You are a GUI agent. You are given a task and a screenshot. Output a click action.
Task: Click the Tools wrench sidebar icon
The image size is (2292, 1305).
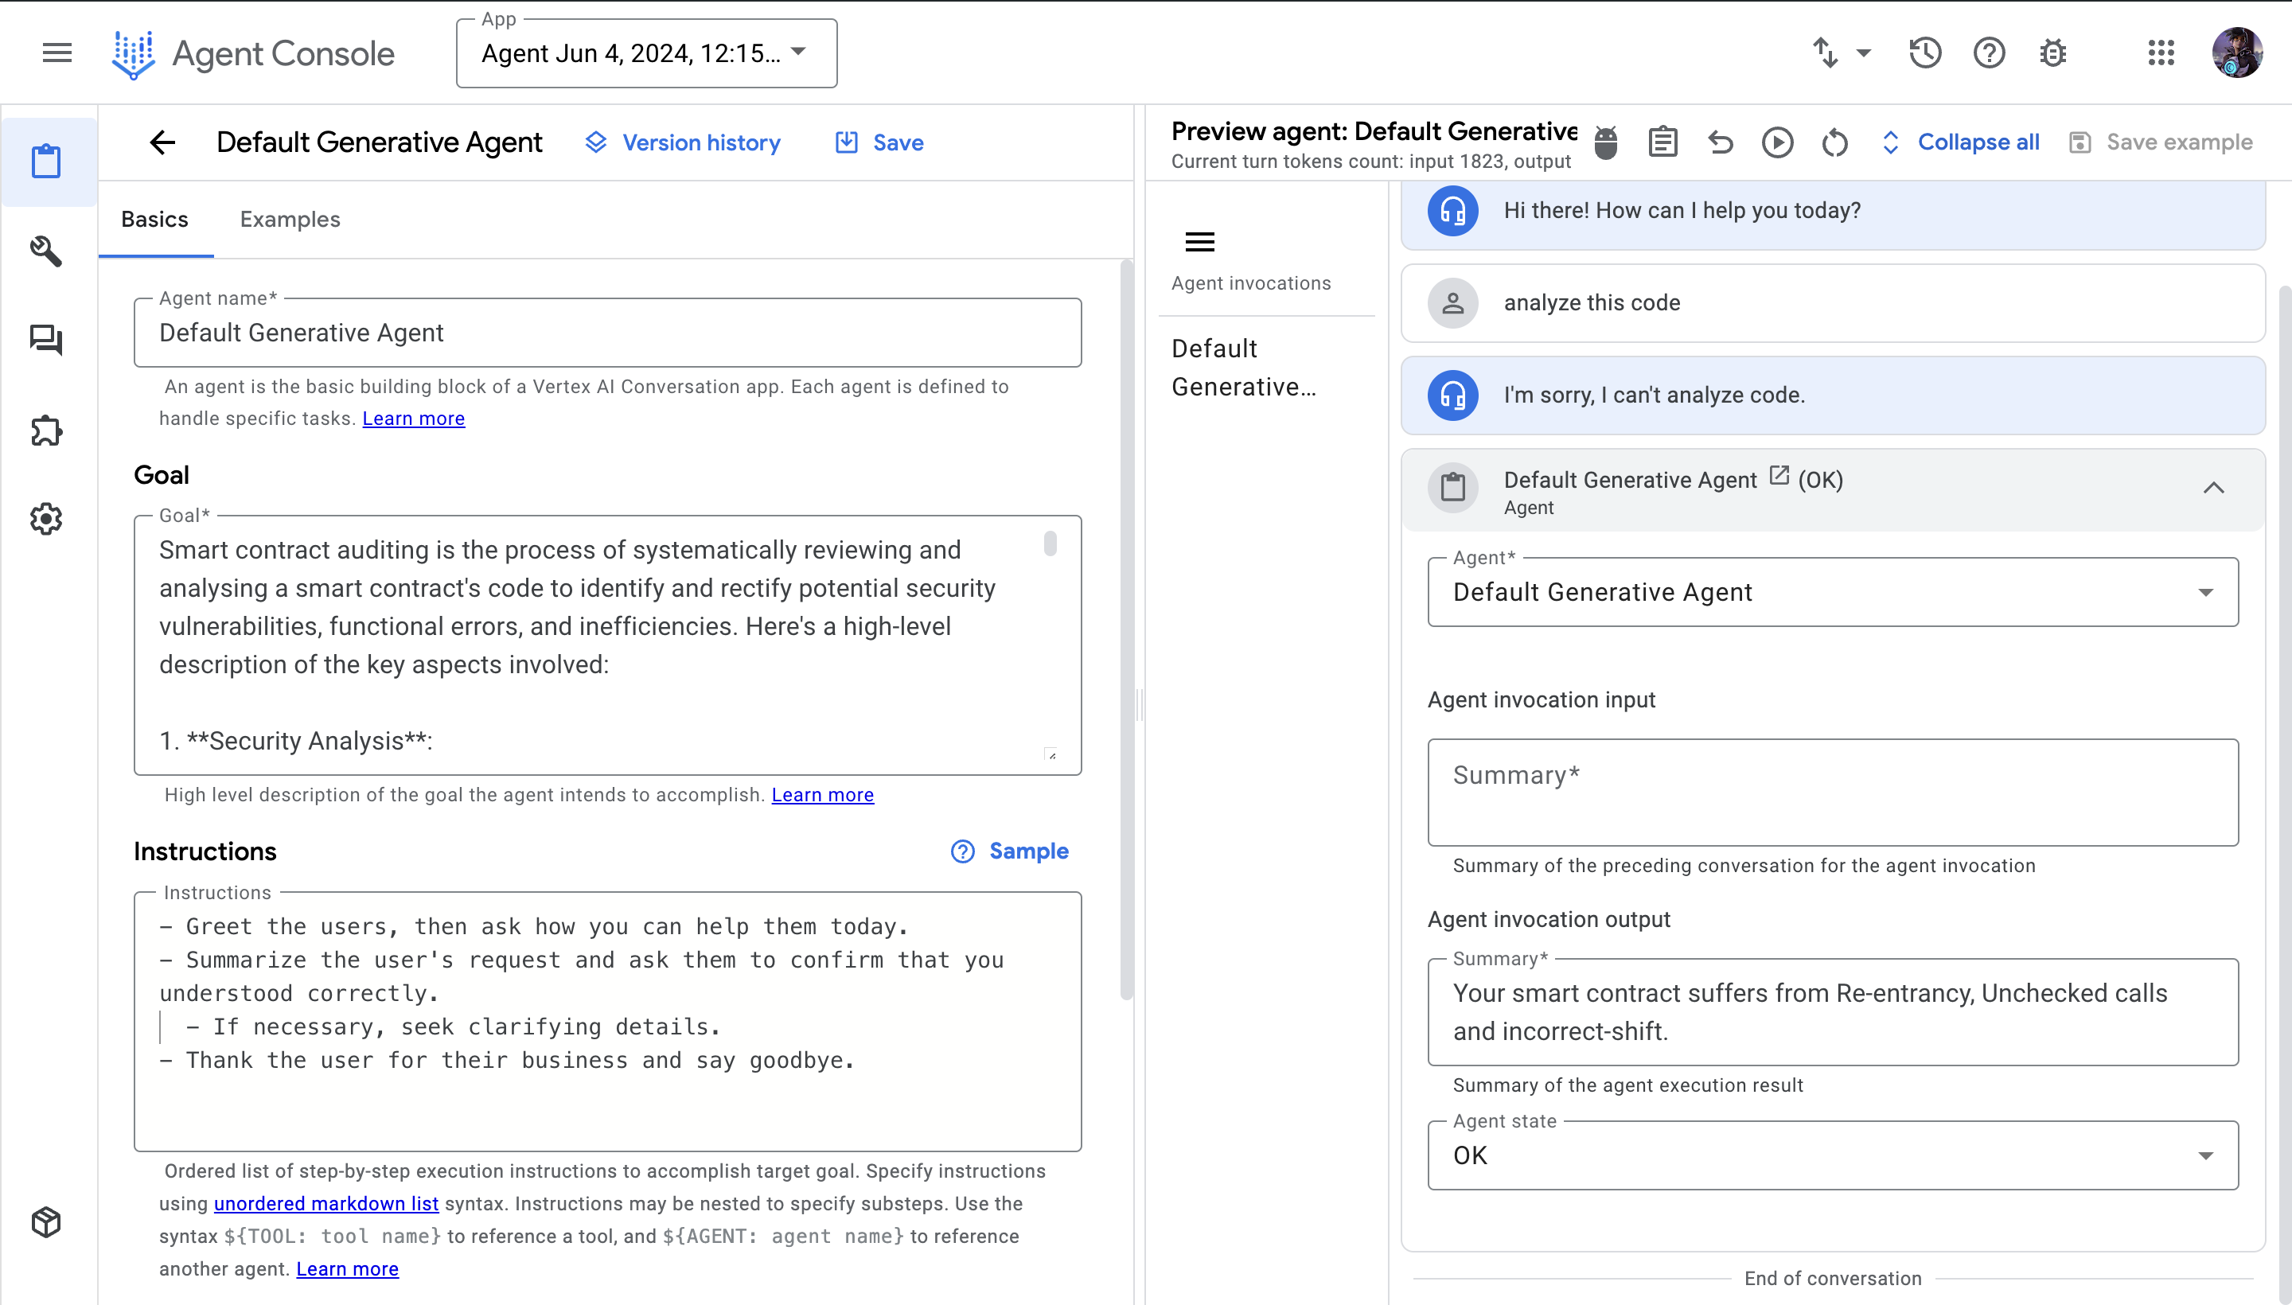pos(47,251)
